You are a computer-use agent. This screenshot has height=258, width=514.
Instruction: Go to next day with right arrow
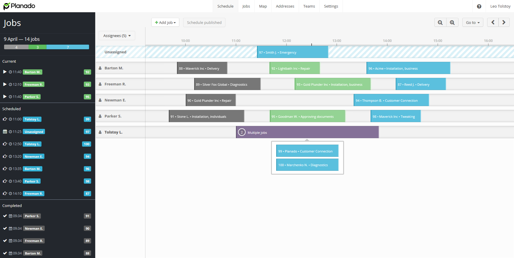[504, 22]
